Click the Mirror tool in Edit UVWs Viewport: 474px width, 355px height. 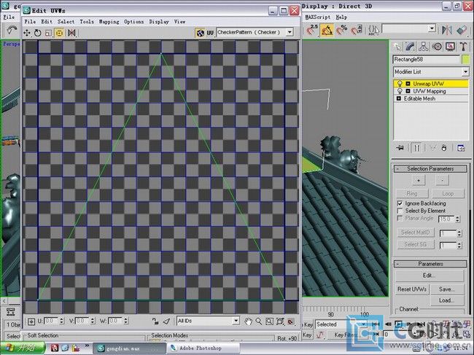(x=71, y=33)
